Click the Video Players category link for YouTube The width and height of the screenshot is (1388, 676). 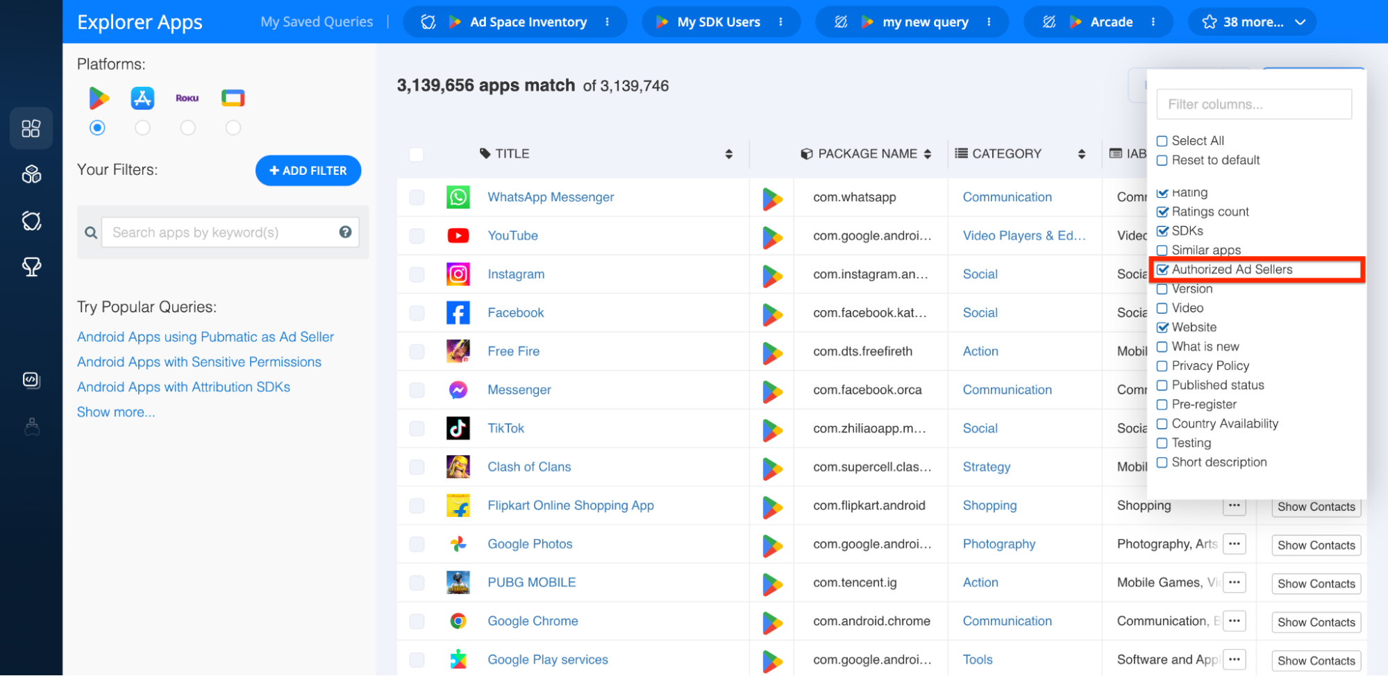point(1024,236)
